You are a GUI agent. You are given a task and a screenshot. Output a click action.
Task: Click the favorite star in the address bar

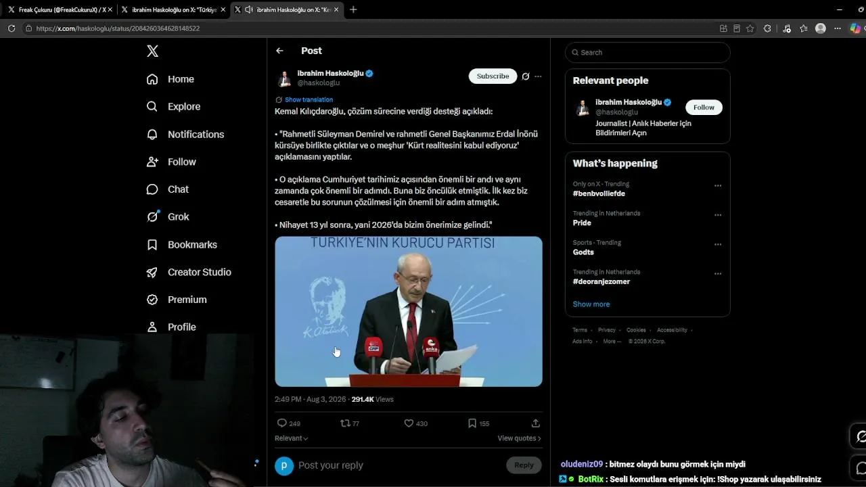click(750, 28)
